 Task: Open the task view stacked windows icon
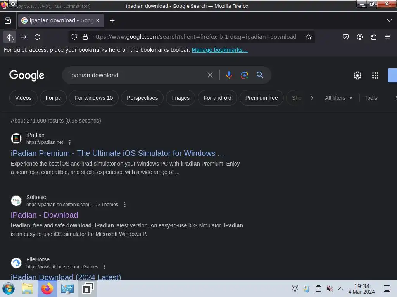(x=88, y=288)
